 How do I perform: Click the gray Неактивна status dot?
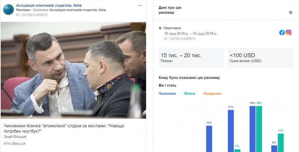pyautogui.click(x=160, y=28)
